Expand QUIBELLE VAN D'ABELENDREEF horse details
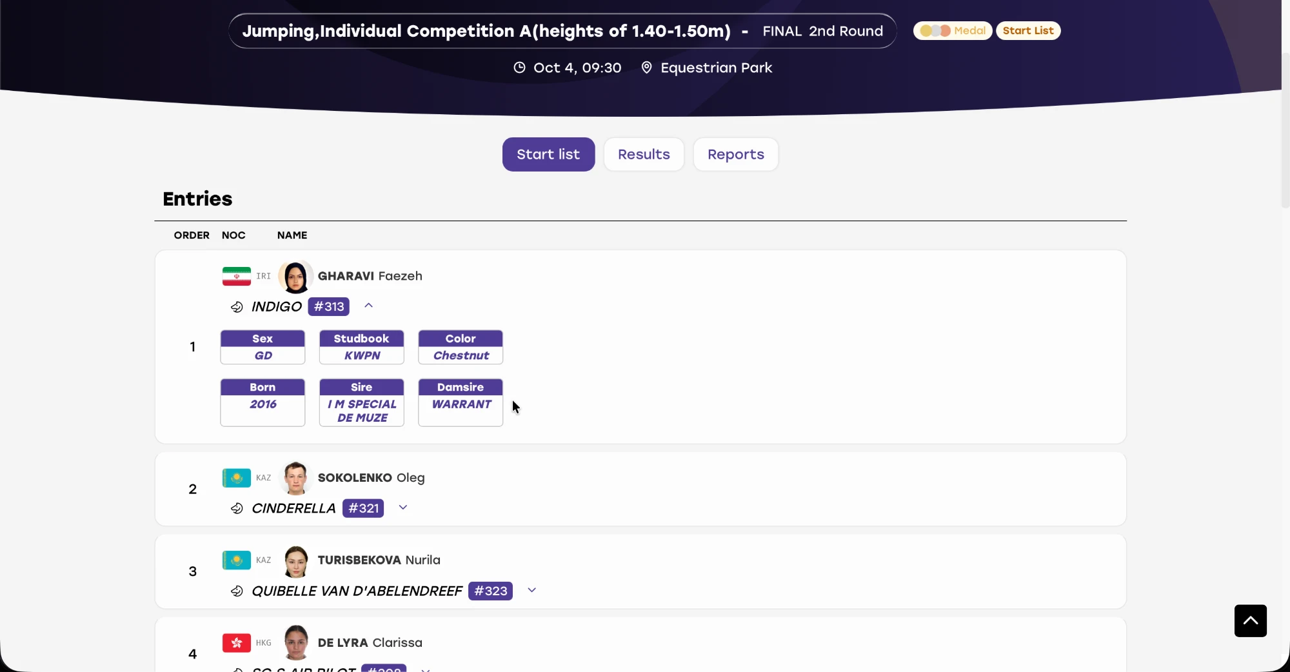 [x=532, y=590]
